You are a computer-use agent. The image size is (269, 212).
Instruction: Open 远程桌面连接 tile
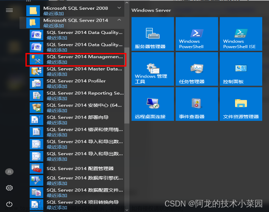(x=153, y=104)
